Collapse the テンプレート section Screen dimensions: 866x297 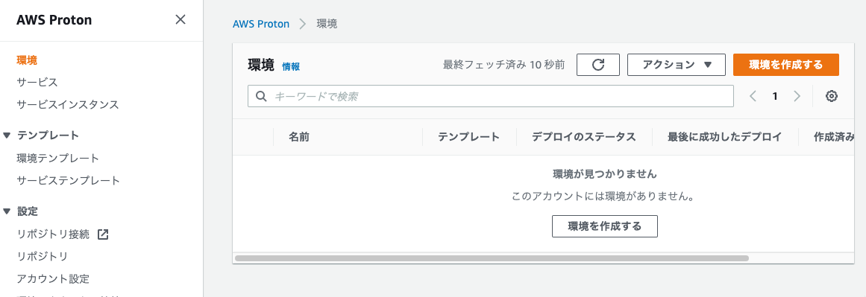point(7,135)
